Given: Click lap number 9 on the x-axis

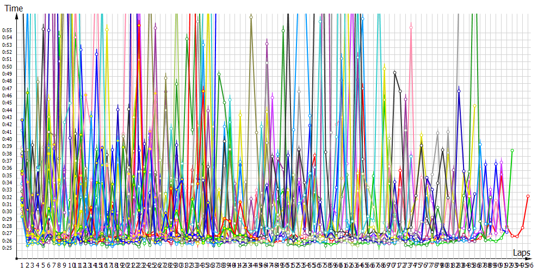Looking at the screenshot, I should (64, 265).
